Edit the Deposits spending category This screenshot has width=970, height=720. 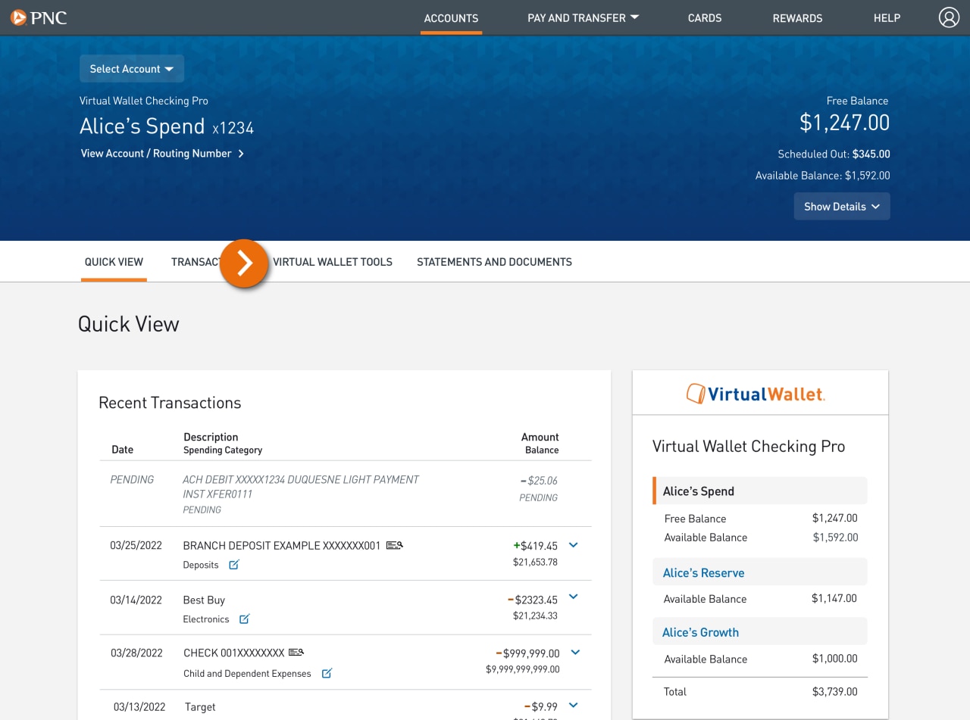coord(233,564)
